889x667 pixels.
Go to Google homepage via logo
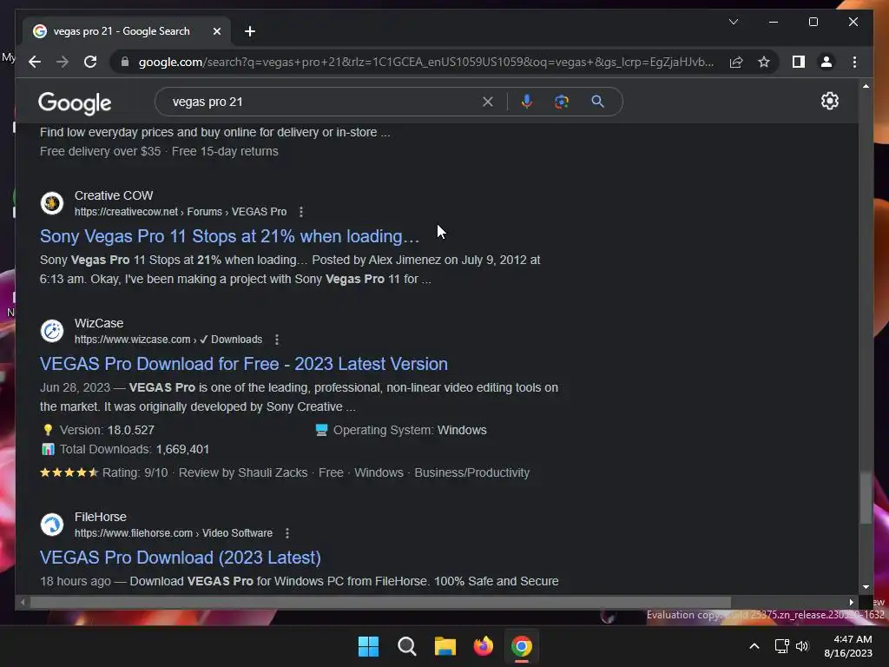coord(75,102)
